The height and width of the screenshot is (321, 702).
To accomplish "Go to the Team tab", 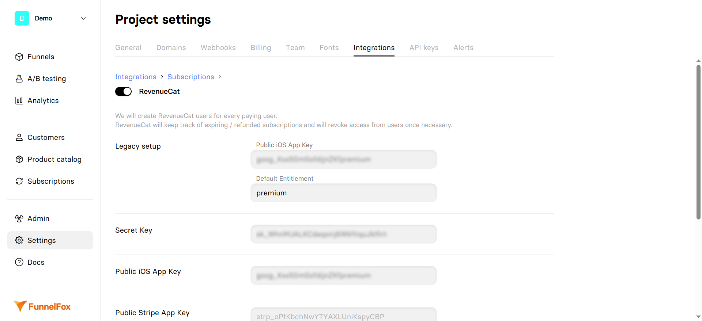I will pyautogui.click(x=295, y=47).
